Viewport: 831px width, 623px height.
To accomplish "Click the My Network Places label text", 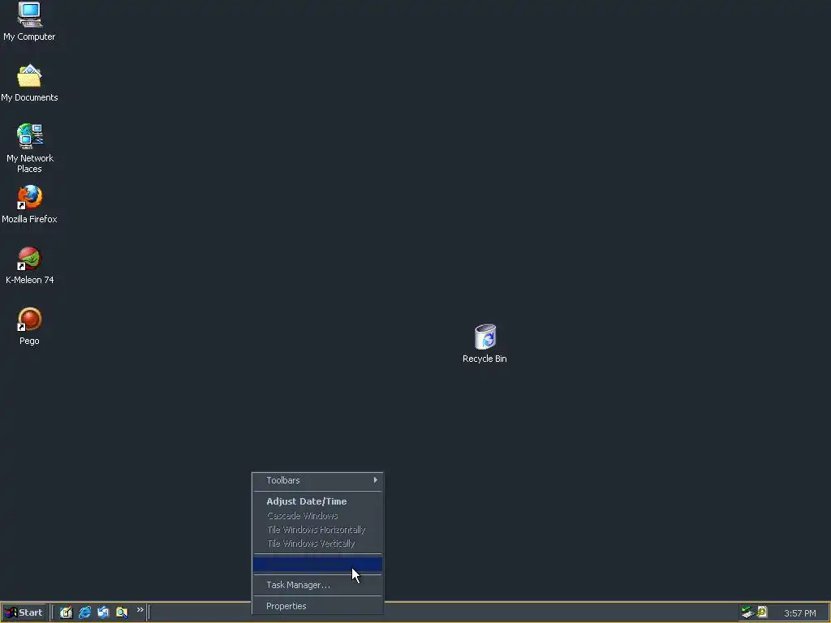I will (30, 164).
